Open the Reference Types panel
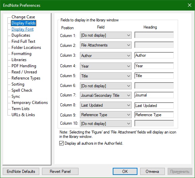 [26, 78]
